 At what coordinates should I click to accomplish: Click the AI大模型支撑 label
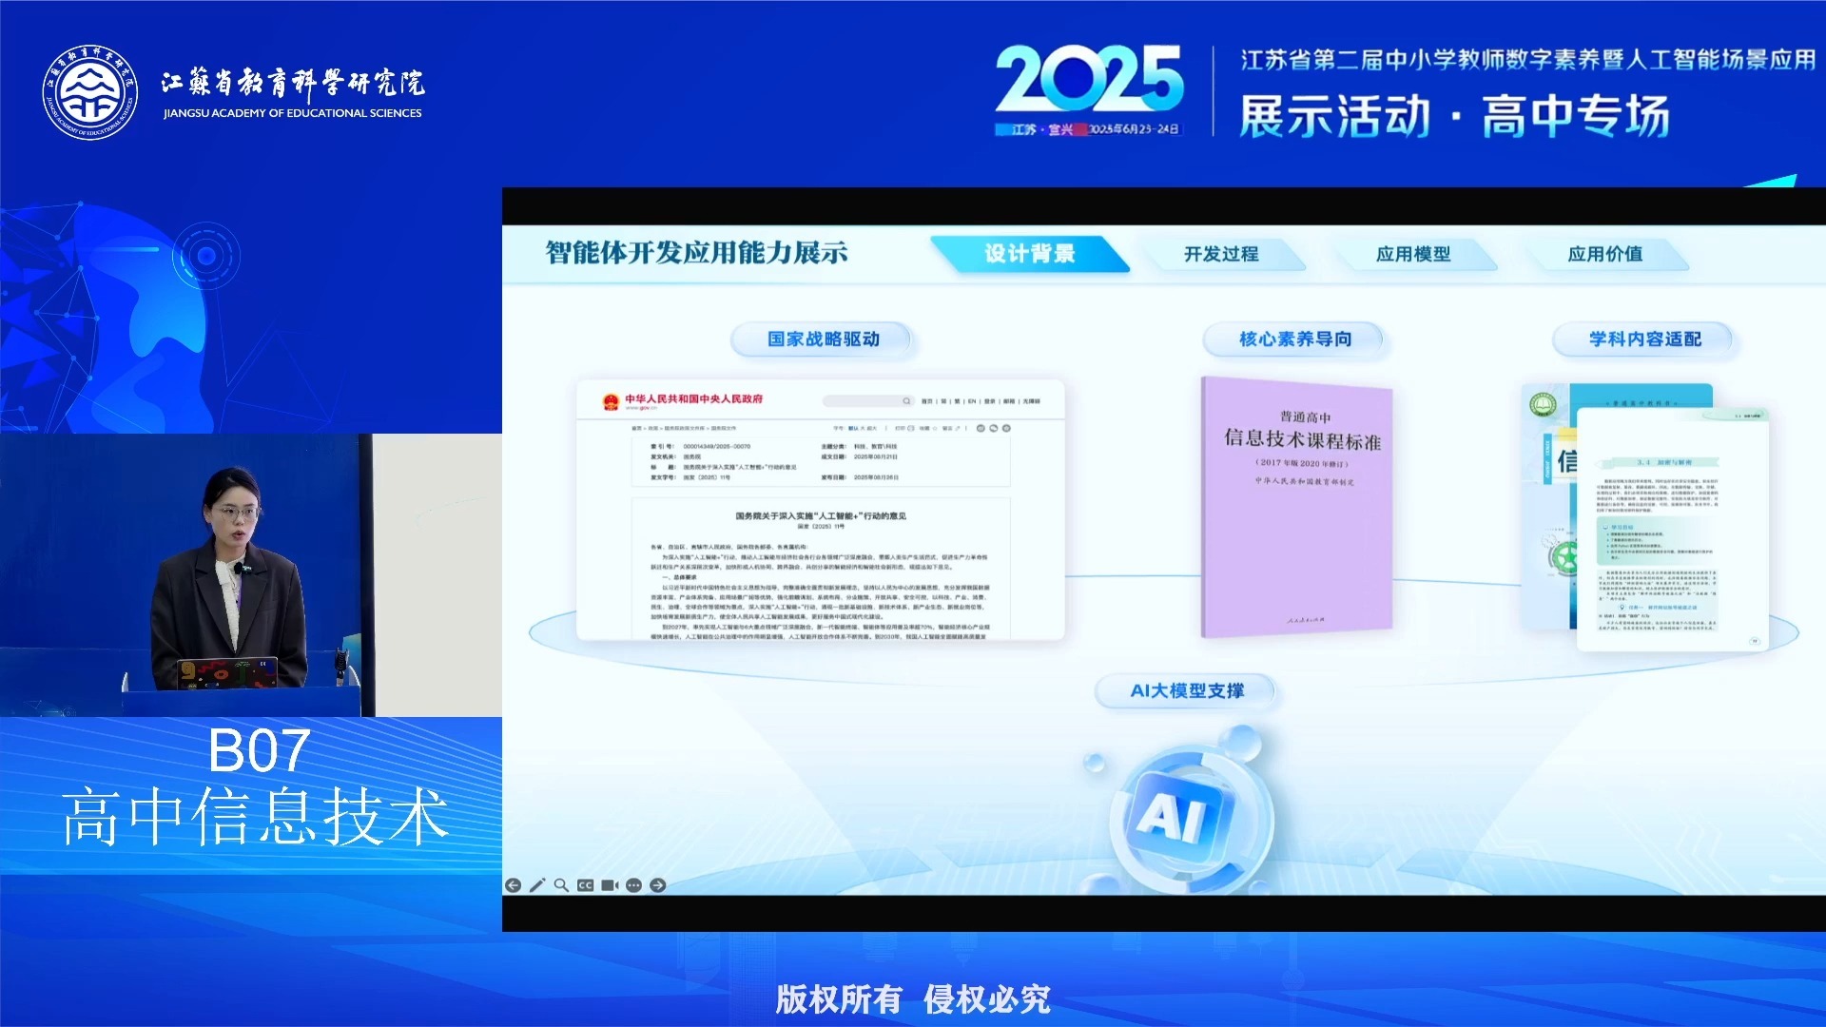tap(1186, 691)
